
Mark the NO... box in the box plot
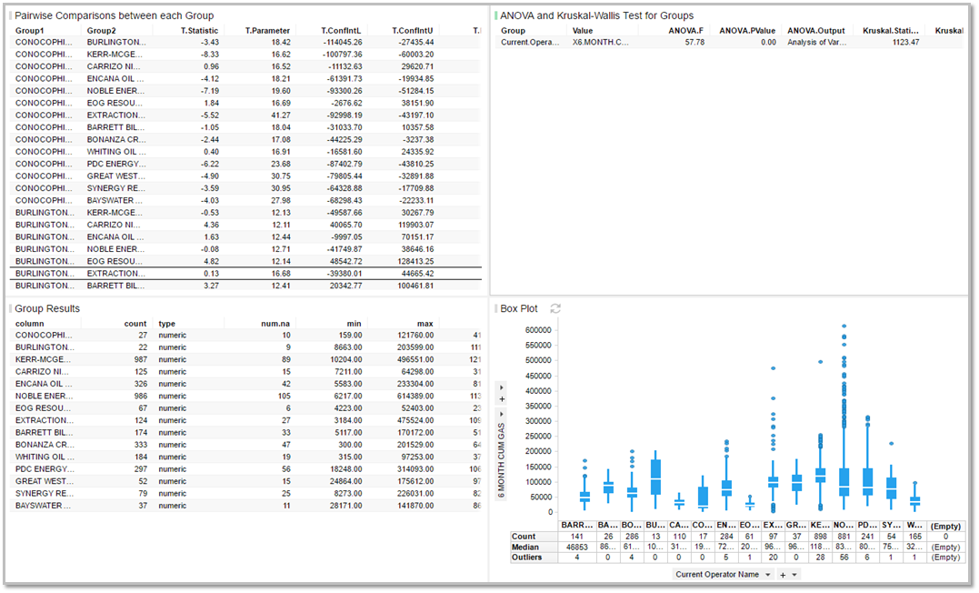(844, 482)
